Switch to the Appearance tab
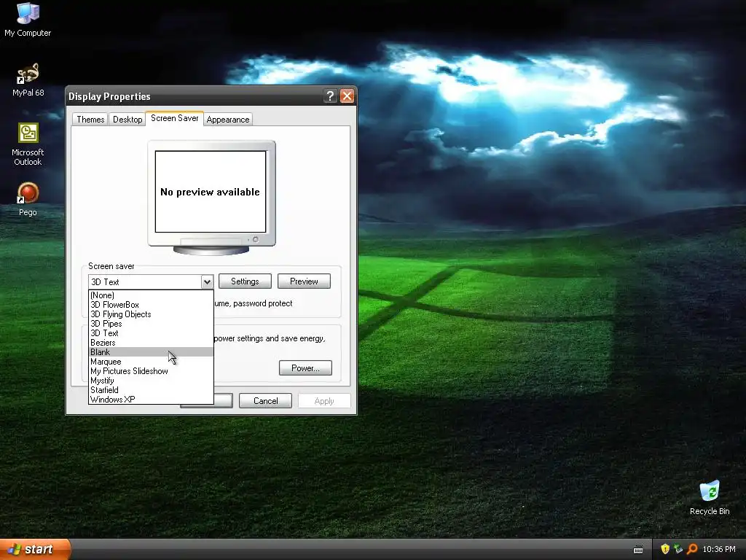Viewport: 746px width, 560px height. tap(228, 119)
